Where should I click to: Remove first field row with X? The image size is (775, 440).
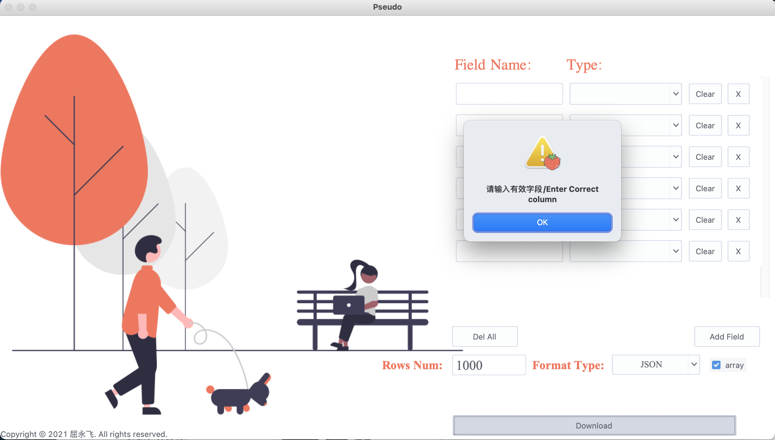[738, 94]
